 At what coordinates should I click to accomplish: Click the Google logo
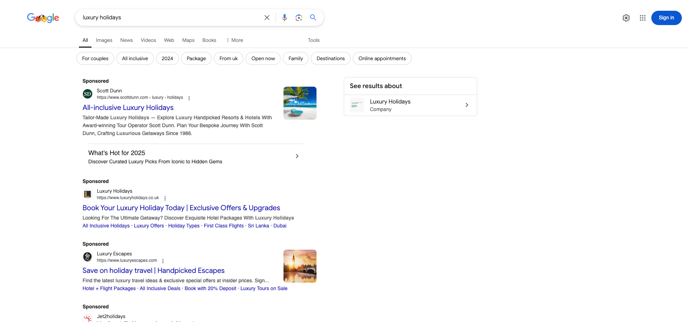43,18
